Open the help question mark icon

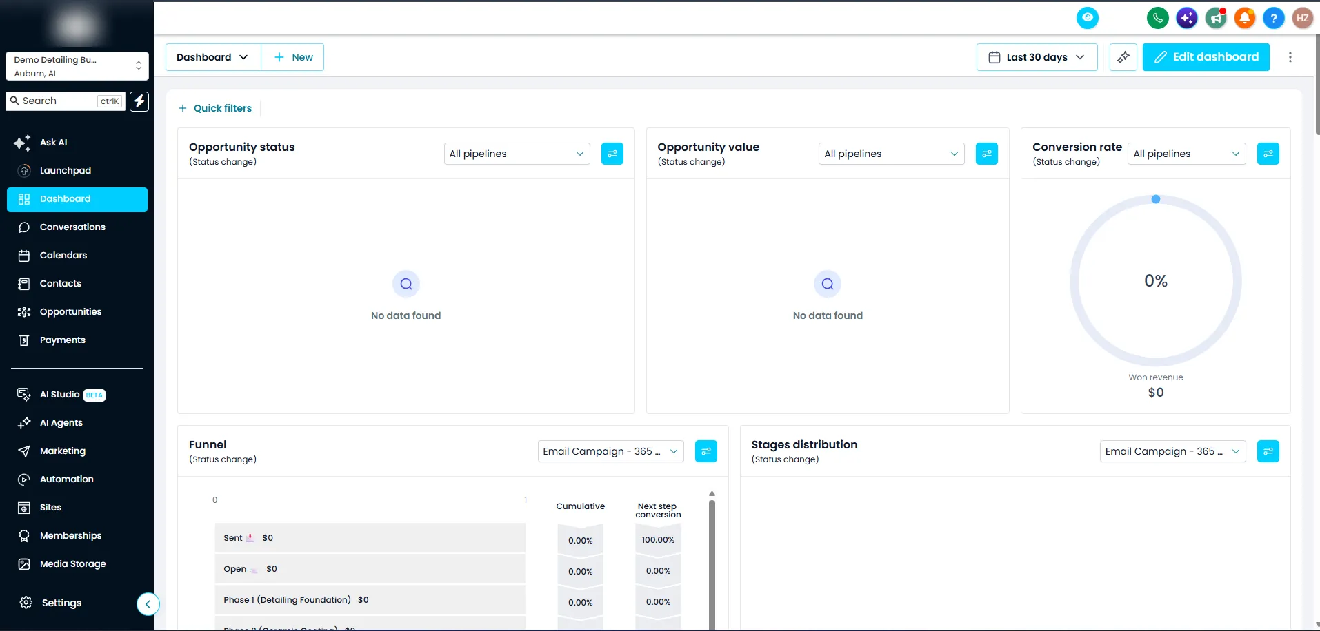(x=1274, y=18)
